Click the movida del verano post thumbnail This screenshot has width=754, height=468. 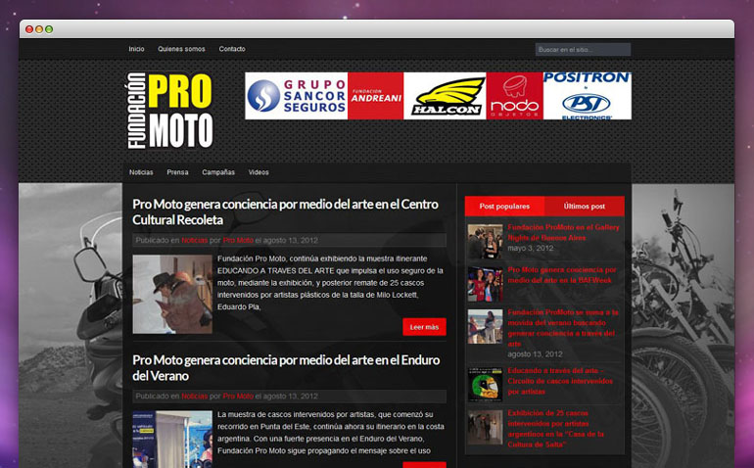(x=485, y=326)
